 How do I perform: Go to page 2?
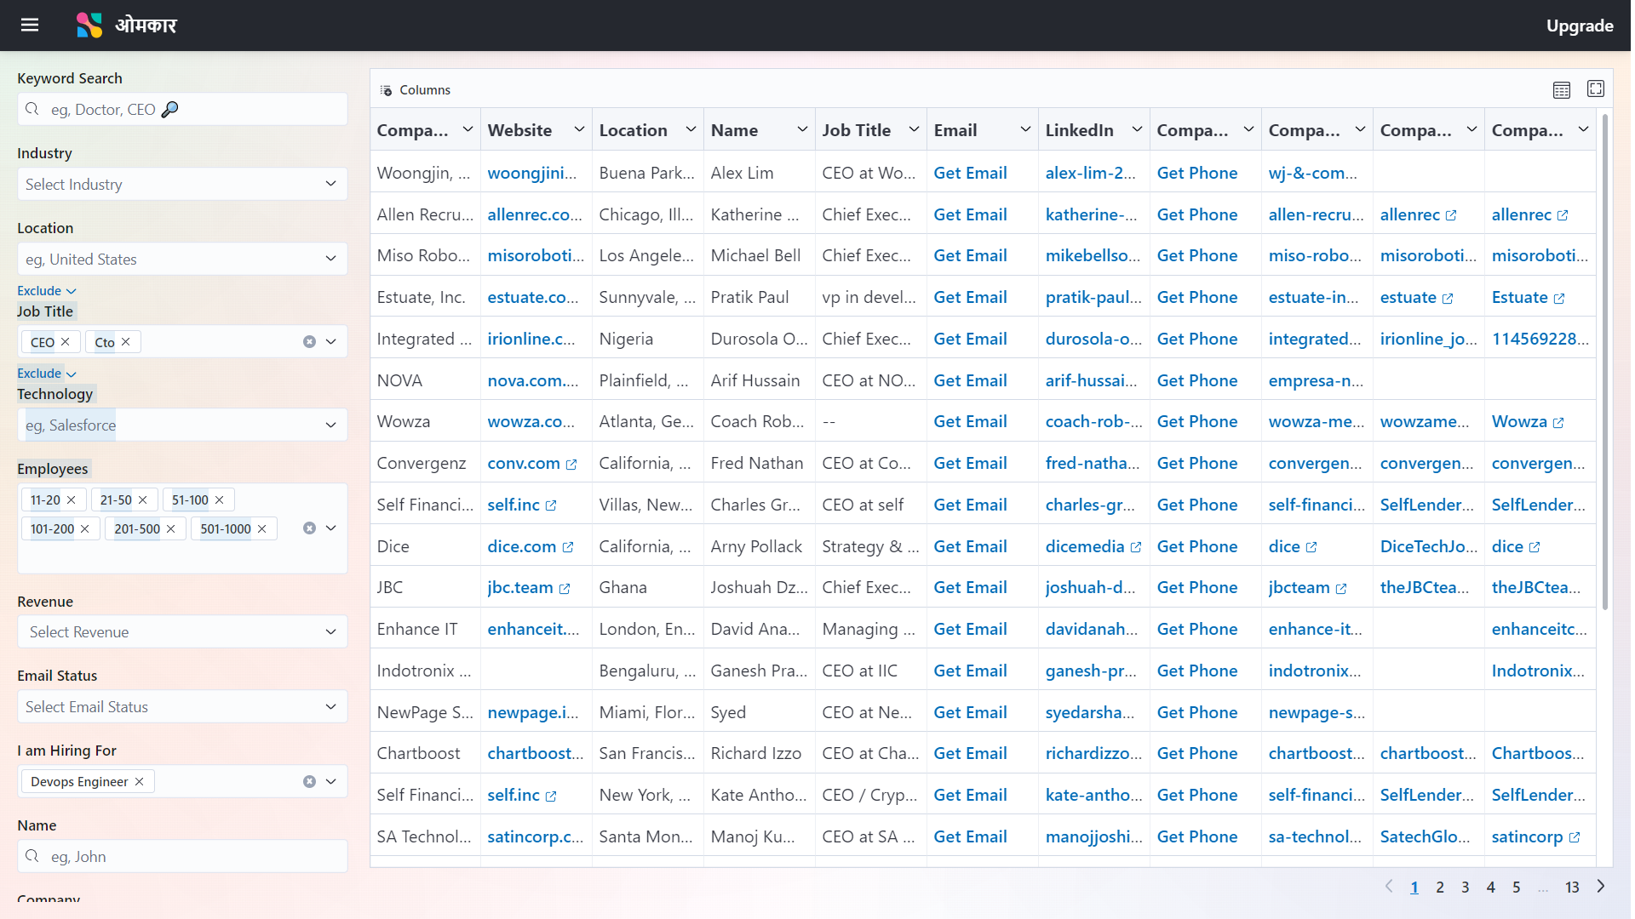(1440, 888)
